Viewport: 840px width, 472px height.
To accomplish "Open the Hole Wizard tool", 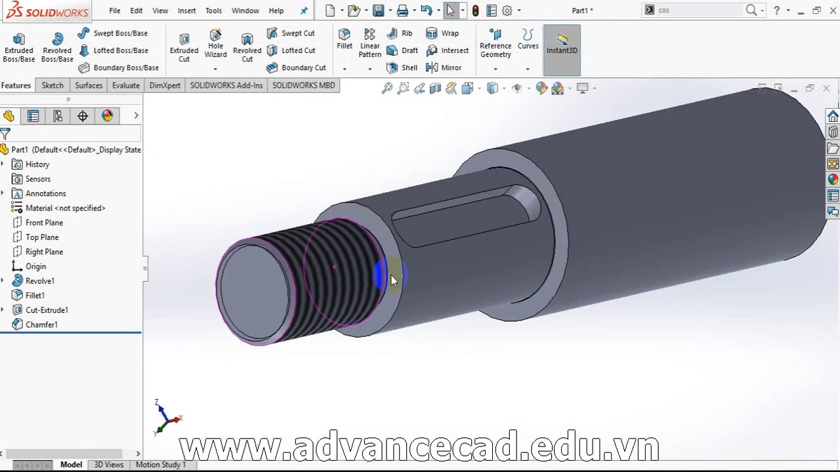I will click(x=215, y=45).
